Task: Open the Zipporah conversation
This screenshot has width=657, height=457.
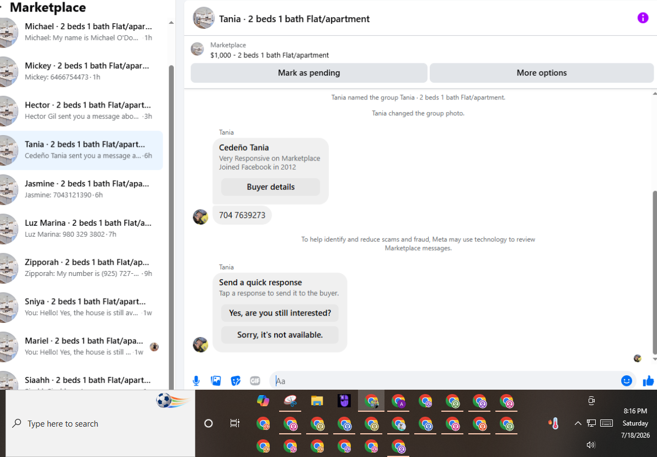Action: [x=82, y=268]
